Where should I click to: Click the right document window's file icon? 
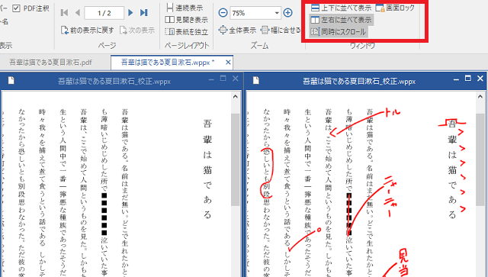pos(256,81)
